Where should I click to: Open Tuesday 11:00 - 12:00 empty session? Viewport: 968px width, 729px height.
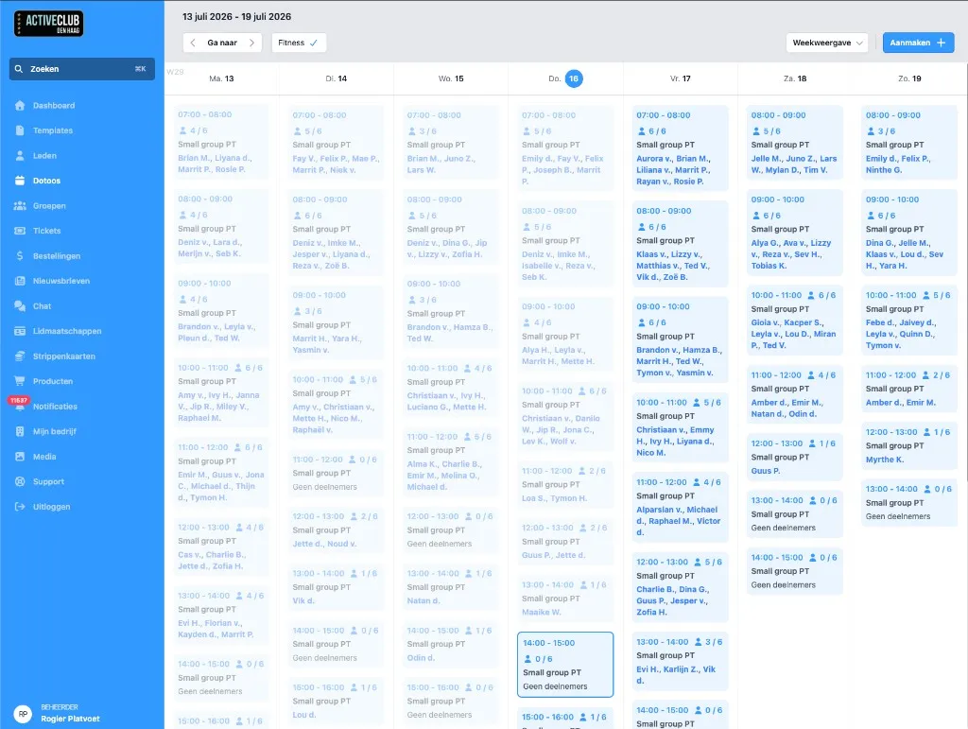click(336, 473)
